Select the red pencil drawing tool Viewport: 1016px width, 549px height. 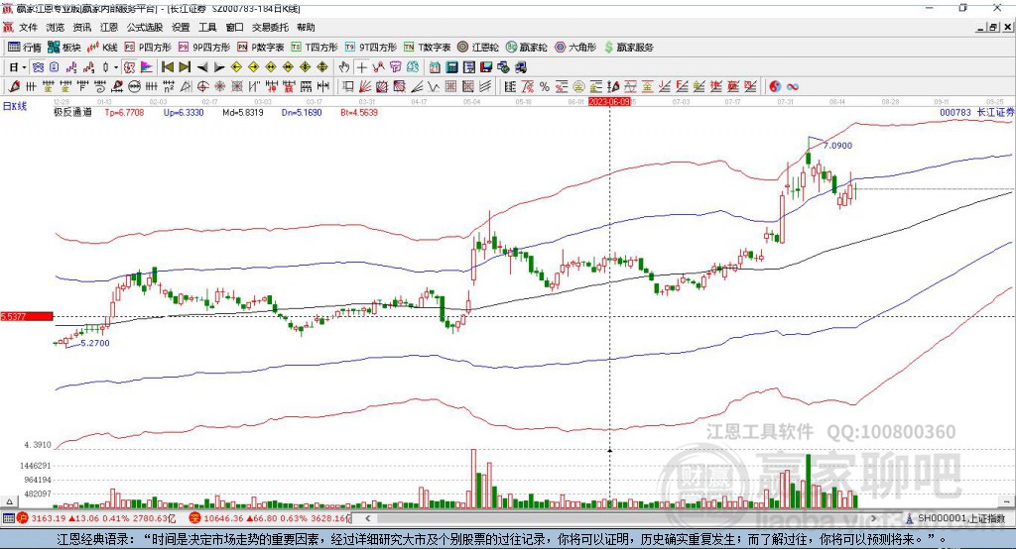pyautogui.click(x=14, y=86)
